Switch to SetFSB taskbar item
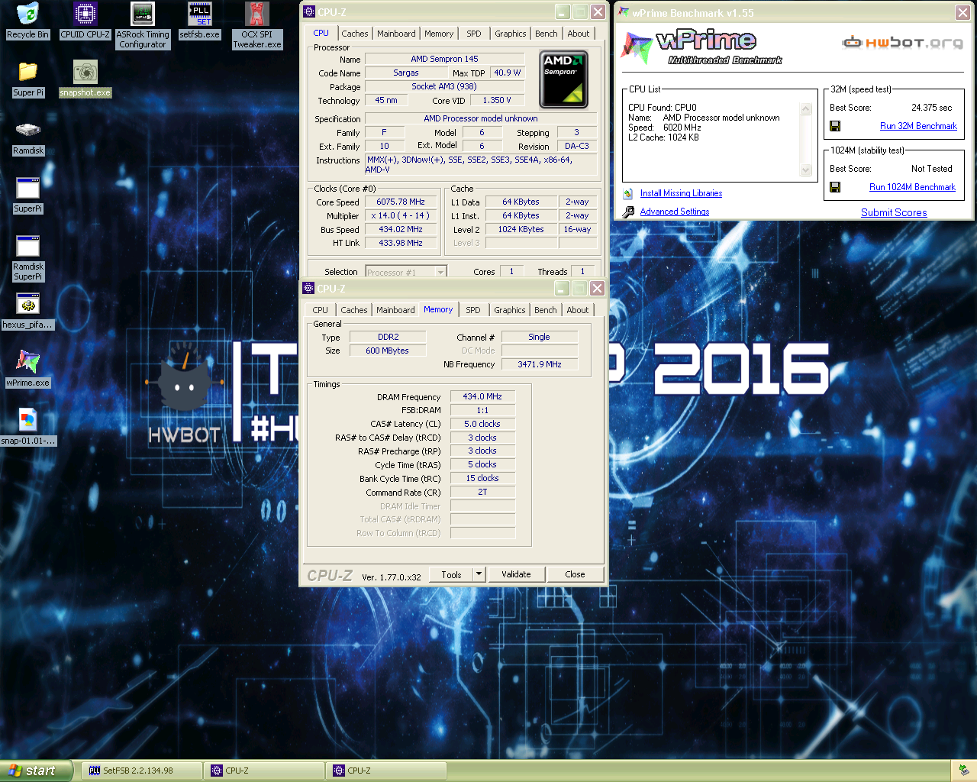 (x=142, y=771)
